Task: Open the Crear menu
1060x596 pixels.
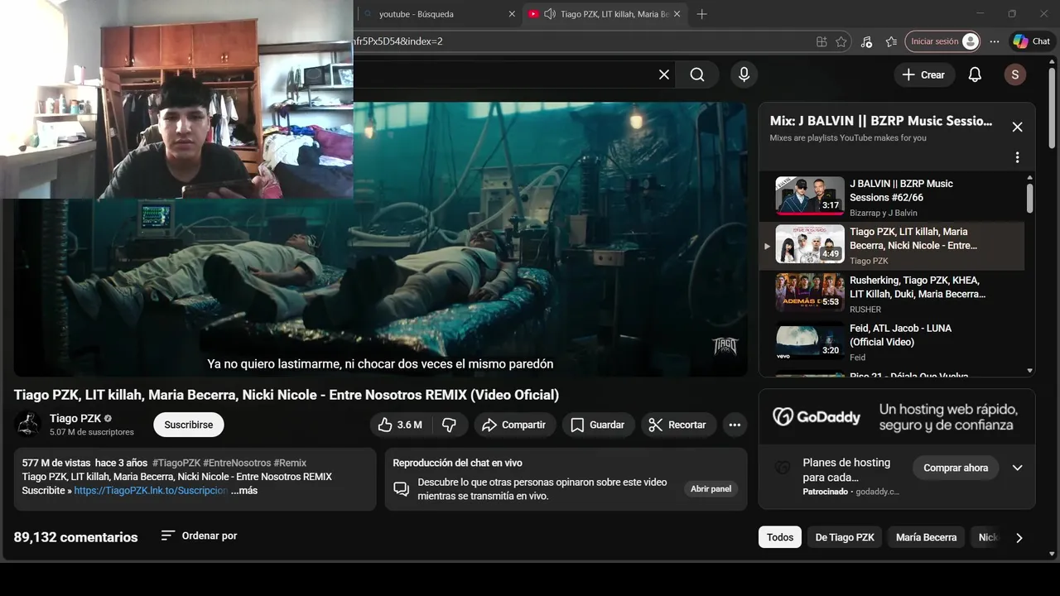Action: click(x=923, y=74)
